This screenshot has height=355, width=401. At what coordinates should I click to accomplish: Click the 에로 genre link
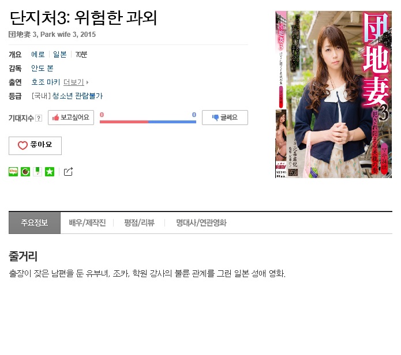pyautogui.click(x=38, y=54)
